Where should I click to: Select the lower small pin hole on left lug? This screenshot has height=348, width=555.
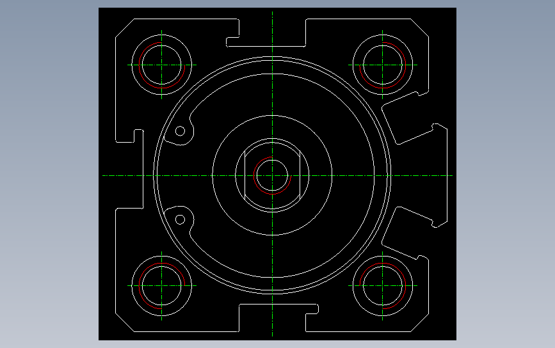coord(180,219)
